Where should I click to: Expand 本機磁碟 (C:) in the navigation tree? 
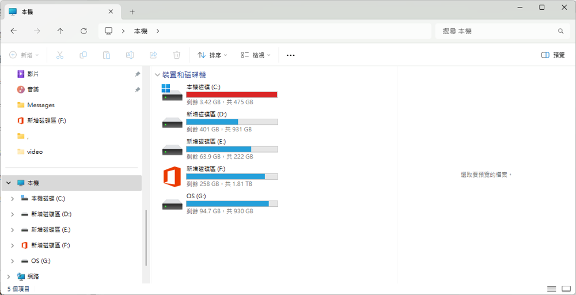pyautogui.click(x=13, y=199)
